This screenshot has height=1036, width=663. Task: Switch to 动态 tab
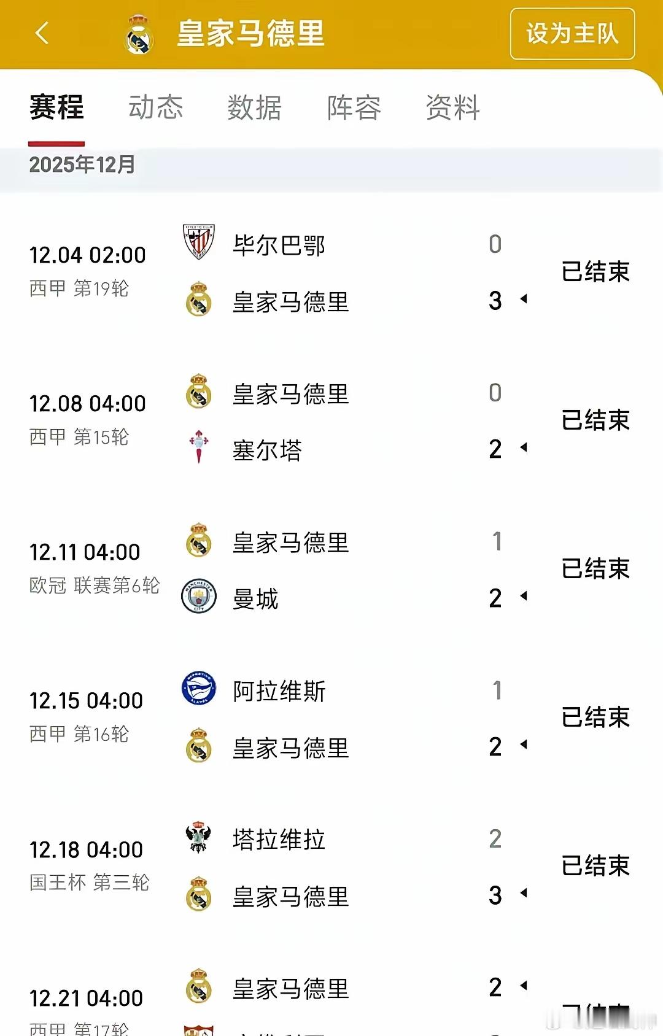(156, 107)
